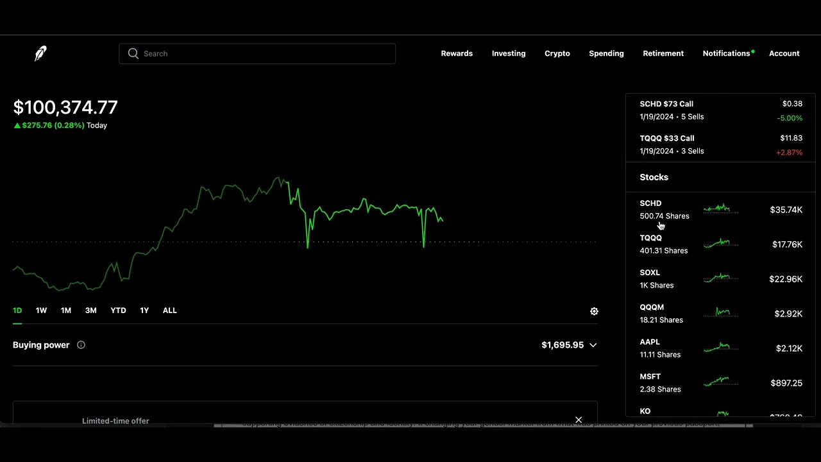The image size is (821, 462).
Task: Select the 1W chart range
Action: point(41,311)
